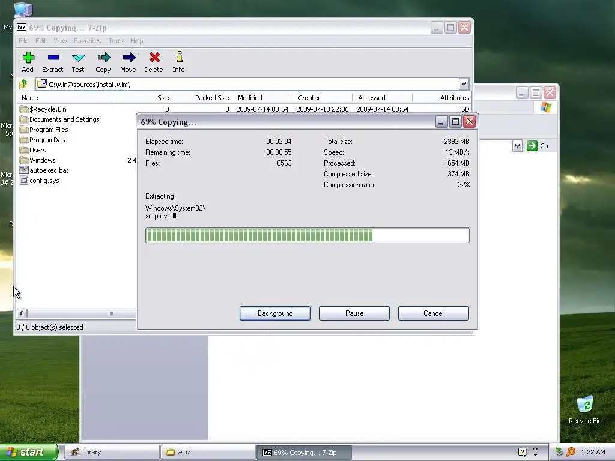The height and width of the screenshot is (461, 615).
Task: Click the xmlprovi.dll extracting filename
Action: coord(161,216)
